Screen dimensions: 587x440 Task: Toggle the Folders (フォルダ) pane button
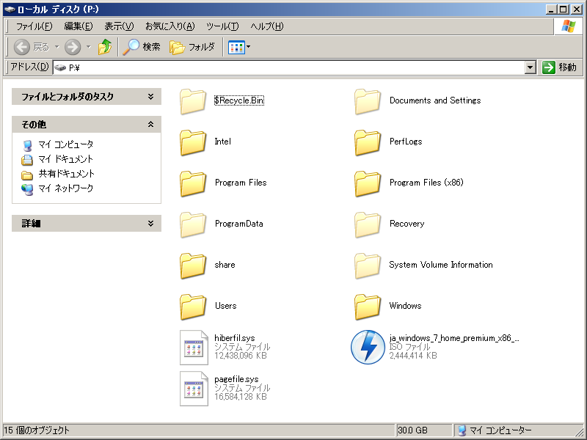coord(192,47)
